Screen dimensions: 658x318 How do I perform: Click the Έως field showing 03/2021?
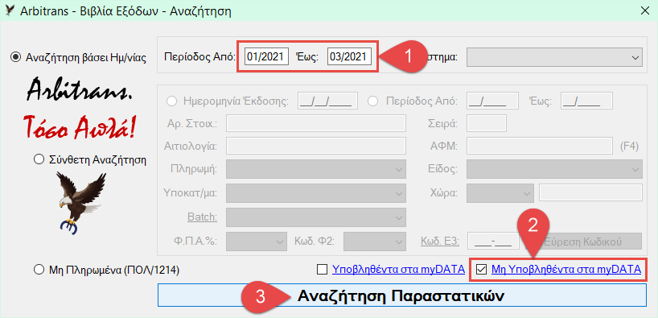pyautogui.click(x=350, y=56)
